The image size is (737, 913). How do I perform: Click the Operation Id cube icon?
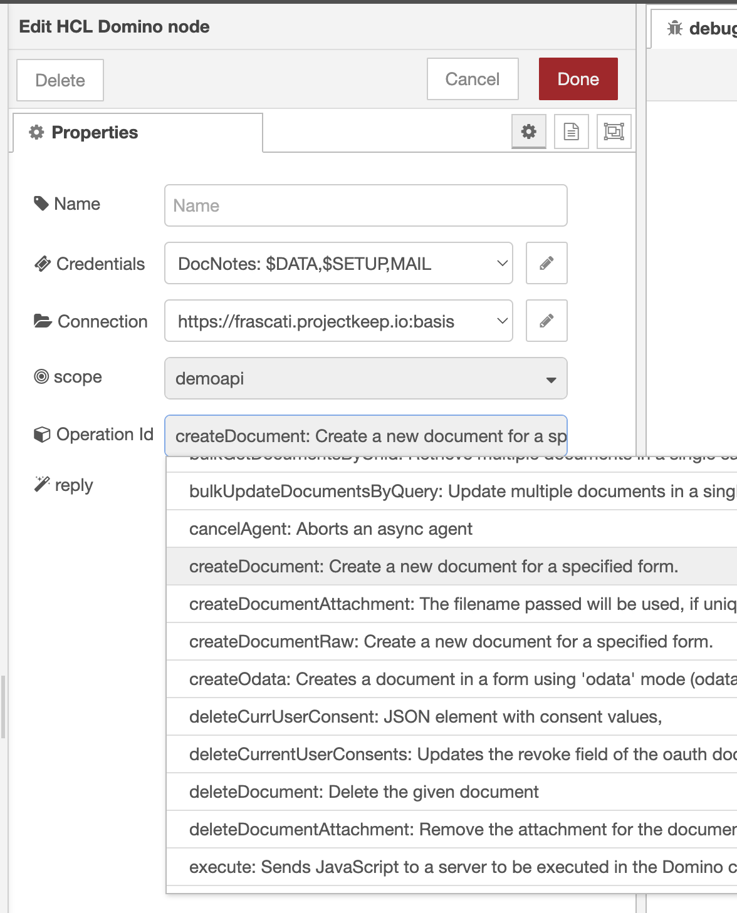pos(42,435)
